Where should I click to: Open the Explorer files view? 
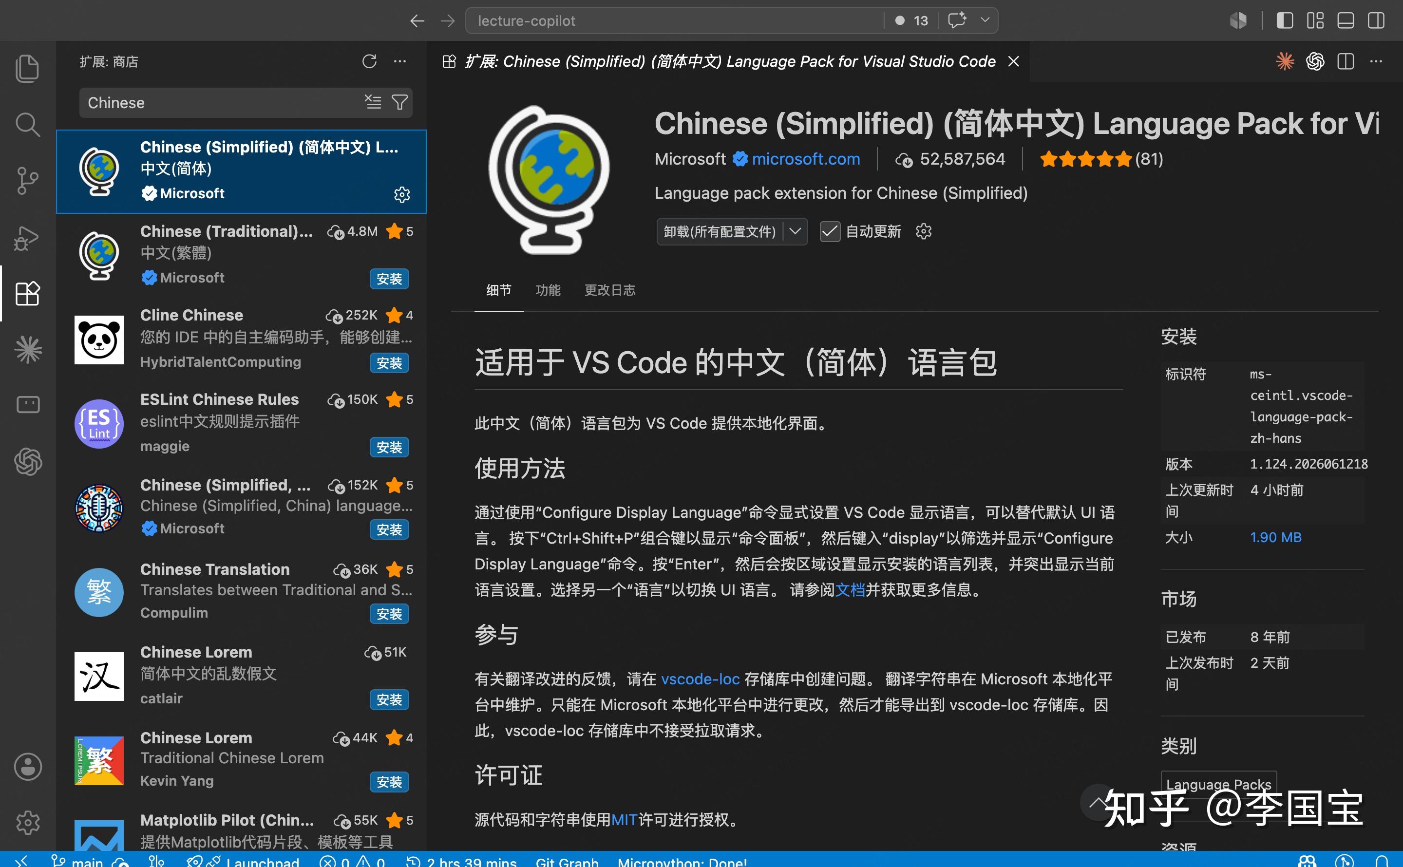tap(27, 68)
